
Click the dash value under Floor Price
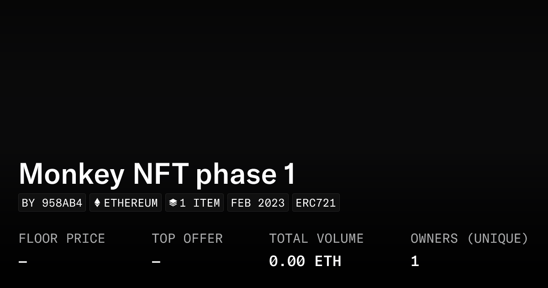(23, 262)
